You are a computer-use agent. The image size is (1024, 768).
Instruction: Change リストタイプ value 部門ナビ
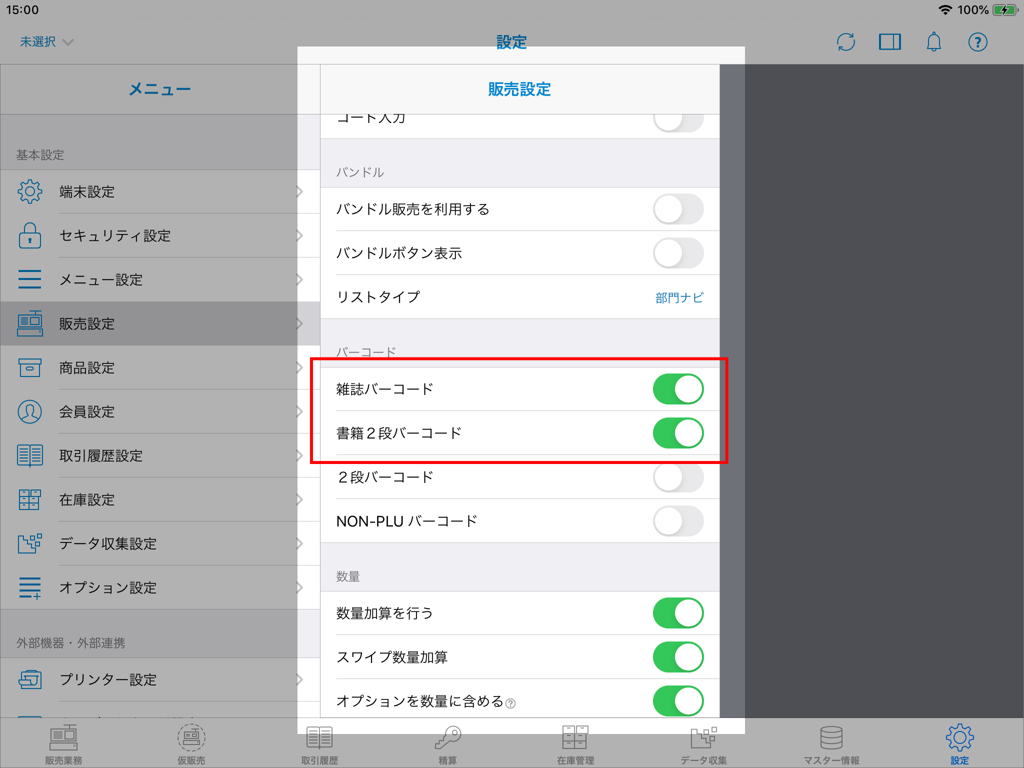point(678,297)
